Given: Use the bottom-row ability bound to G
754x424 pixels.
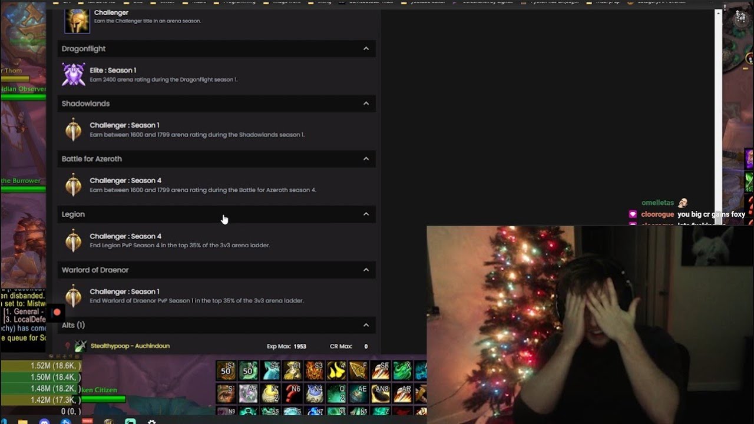Looking at the screenshot, I should [x=292, y=411].
